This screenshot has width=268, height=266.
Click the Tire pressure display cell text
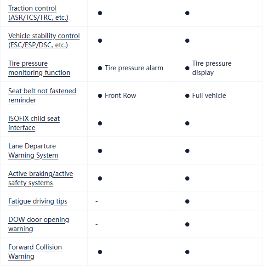click(212, 68)
